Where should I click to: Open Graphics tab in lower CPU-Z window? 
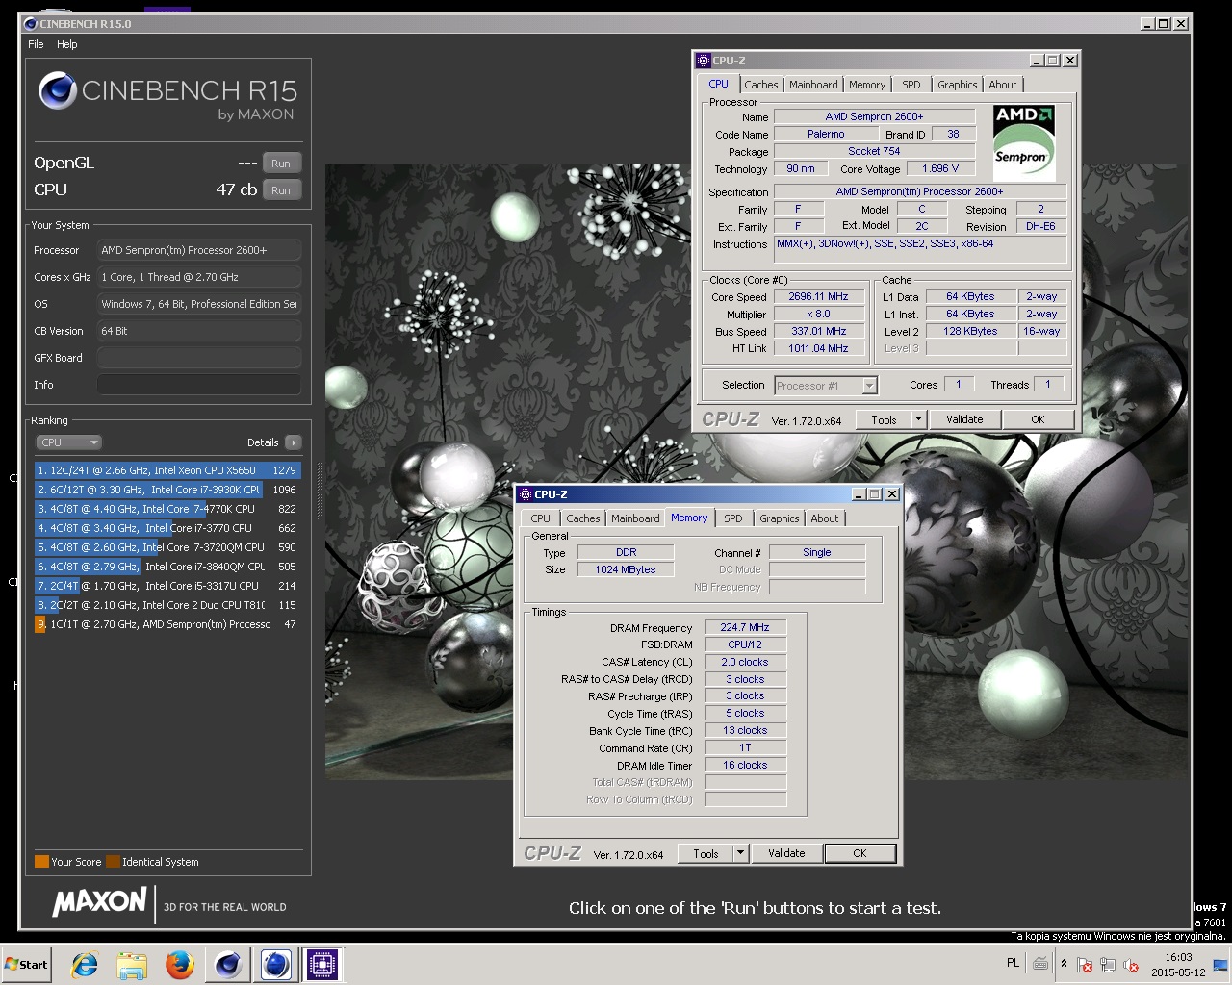click(x=780, y=518)
